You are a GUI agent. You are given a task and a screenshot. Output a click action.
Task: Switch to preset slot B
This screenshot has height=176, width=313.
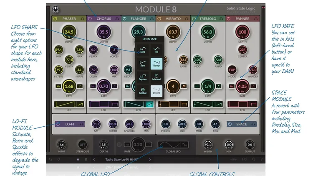86,159
